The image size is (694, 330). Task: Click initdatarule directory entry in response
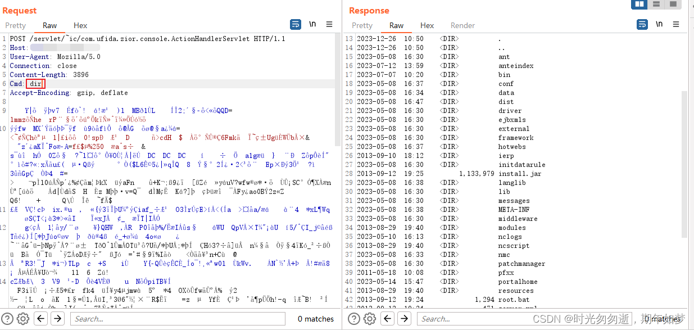521,165
